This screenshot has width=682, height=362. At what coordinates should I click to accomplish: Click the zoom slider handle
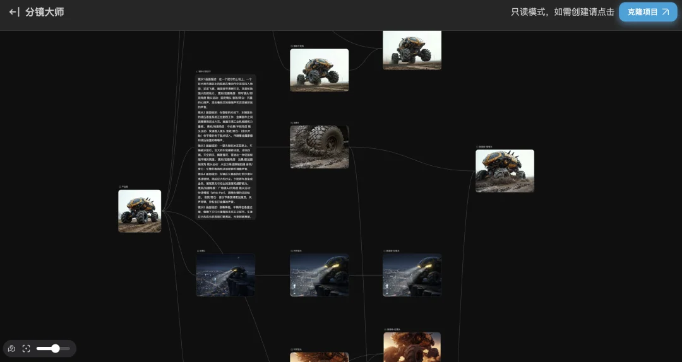(x=56, y=348)
